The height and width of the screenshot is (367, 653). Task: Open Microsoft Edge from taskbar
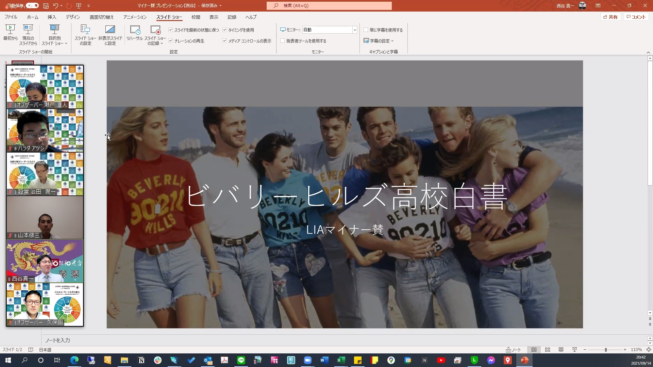click(x=74, y=360)
